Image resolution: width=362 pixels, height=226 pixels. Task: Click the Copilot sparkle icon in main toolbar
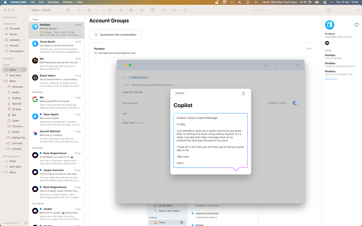(79, 10)
